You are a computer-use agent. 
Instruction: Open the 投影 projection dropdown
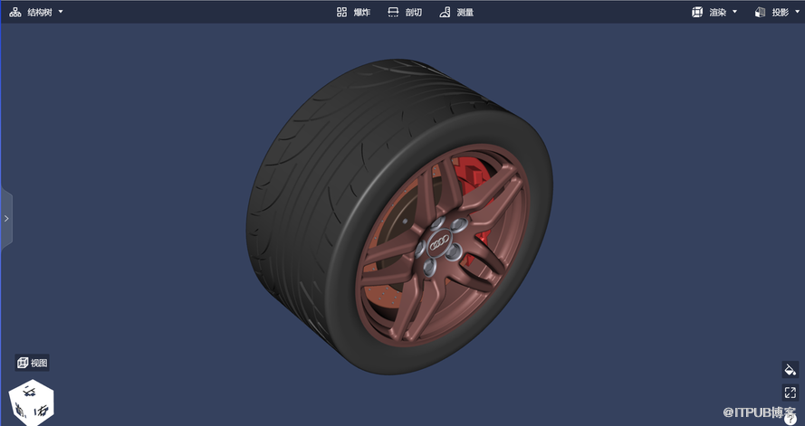coord(777,13)
